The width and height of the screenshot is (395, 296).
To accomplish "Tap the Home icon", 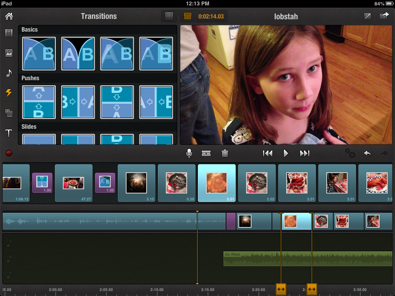I will point(8,16).
